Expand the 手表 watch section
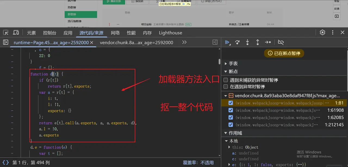 pos(226,64)
